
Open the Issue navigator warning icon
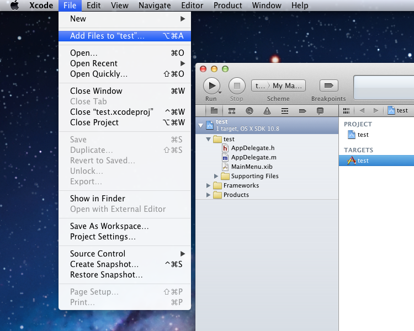(267, 111)
